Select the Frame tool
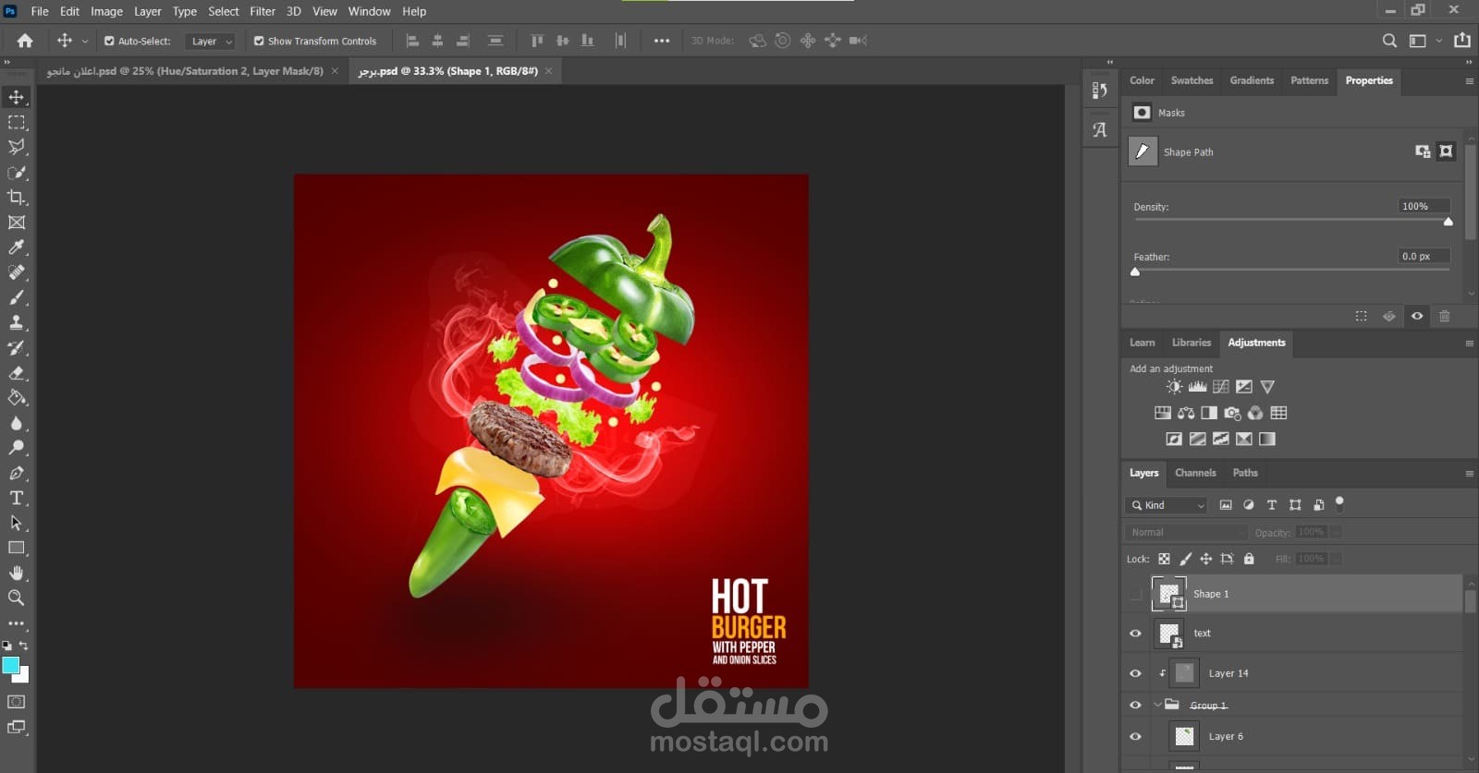 tap(17, 223)
